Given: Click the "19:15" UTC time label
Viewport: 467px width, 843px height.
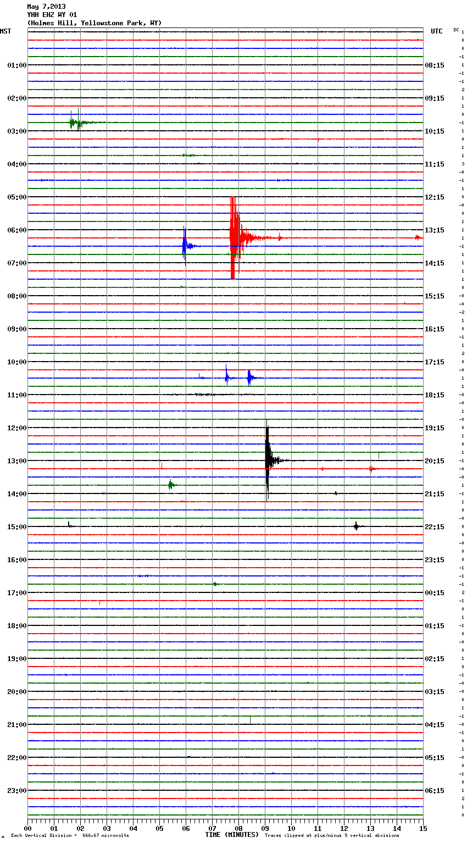Looking at the screenshot, I should (435, 428).
